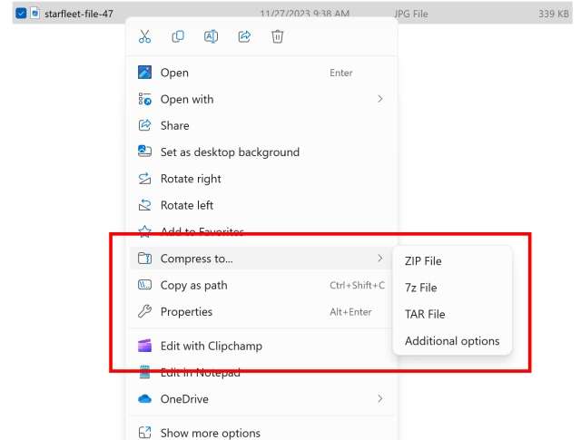The height and width of the screenshot is (440, 581).
Task: Select 7z File from submenu
Action: coord(420,288)
